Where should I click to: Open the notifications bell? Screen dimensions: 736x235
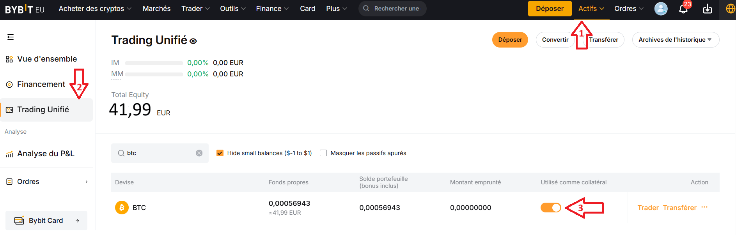click(683, 9)
